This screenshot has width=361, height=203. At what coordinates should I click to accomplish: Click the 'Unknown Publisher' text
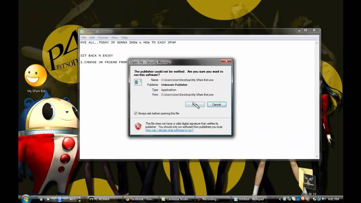tap(174, 85)
